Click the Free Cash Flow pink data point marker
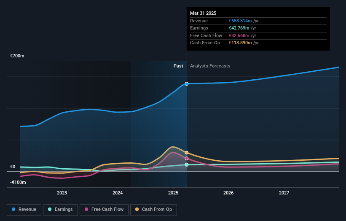The image size is (346, 221). [187, 158]
